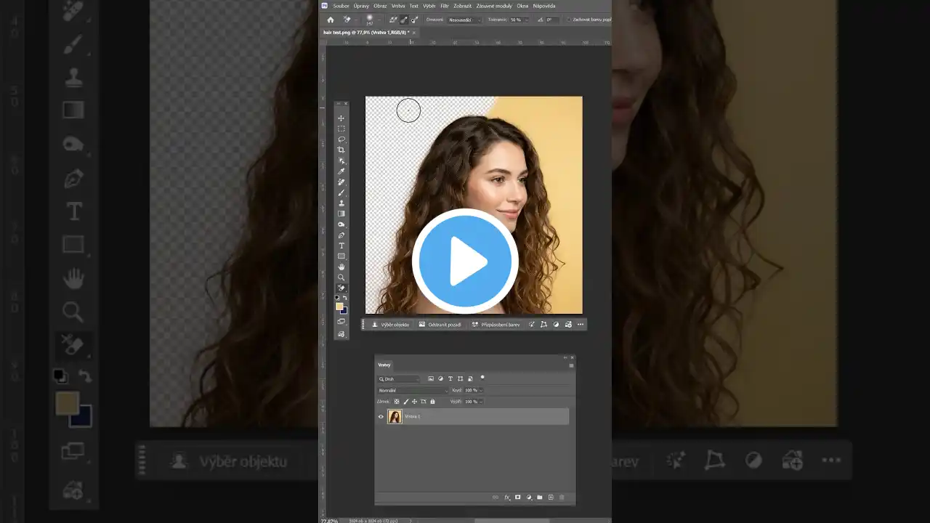Screen dimensions: 930x523
Task: Select the Crop tool
Action: (x=341, y=150)
